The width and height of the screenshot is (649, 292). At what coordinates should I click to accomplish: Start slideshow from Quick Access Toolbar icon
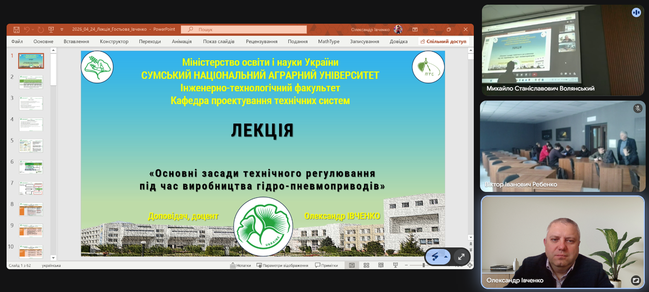[x=51, y=29]
